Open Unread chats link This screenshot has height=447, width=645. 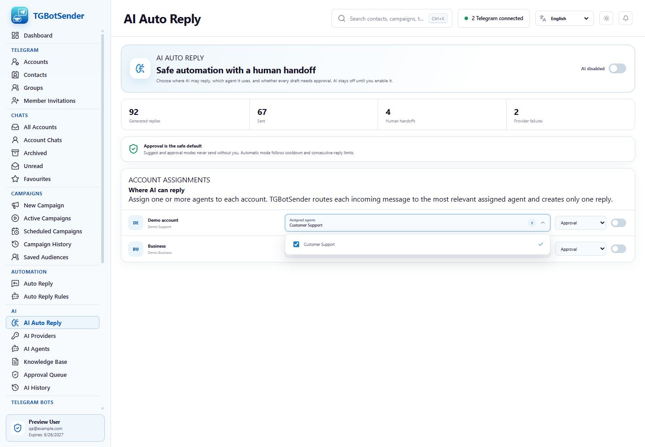point(52,166)
